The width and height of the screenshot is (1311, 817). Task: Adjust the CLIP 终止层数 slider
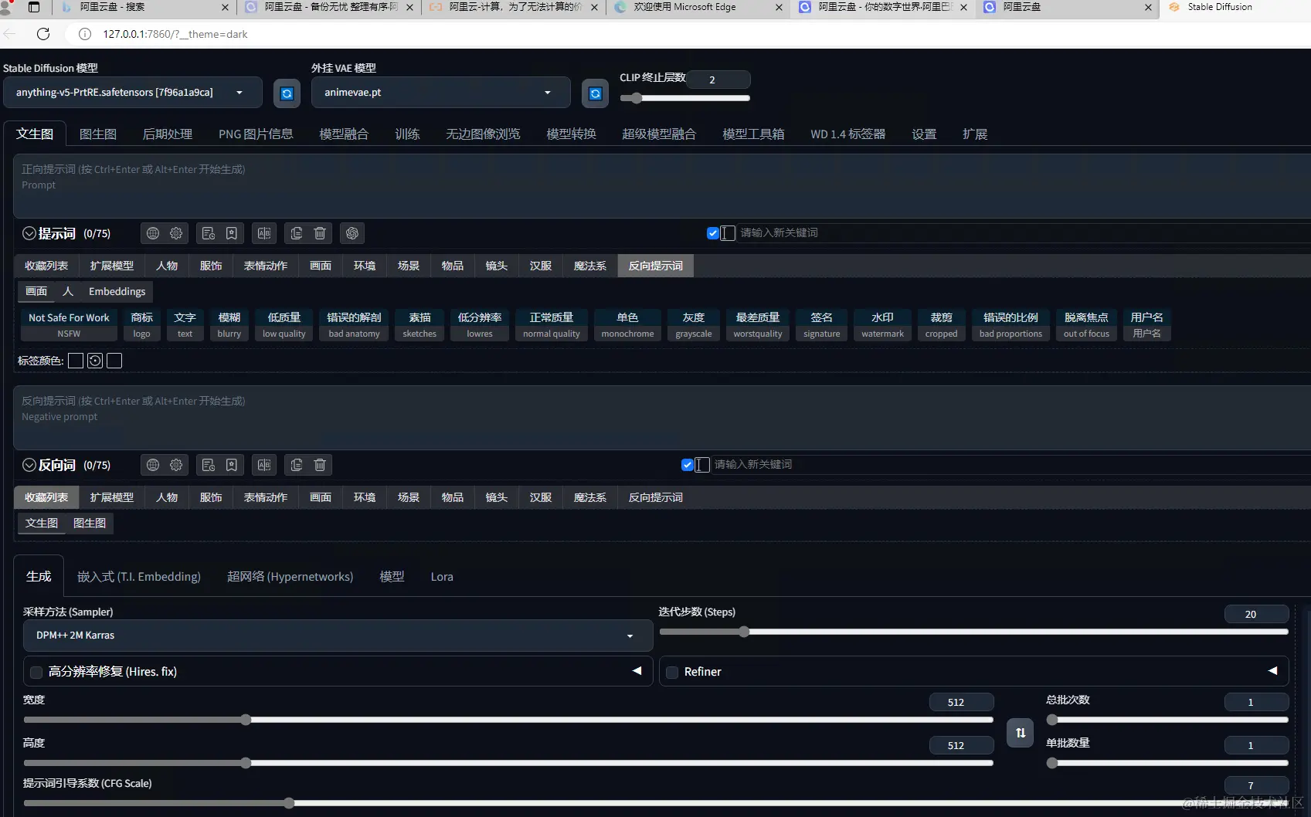coord(684,98)
